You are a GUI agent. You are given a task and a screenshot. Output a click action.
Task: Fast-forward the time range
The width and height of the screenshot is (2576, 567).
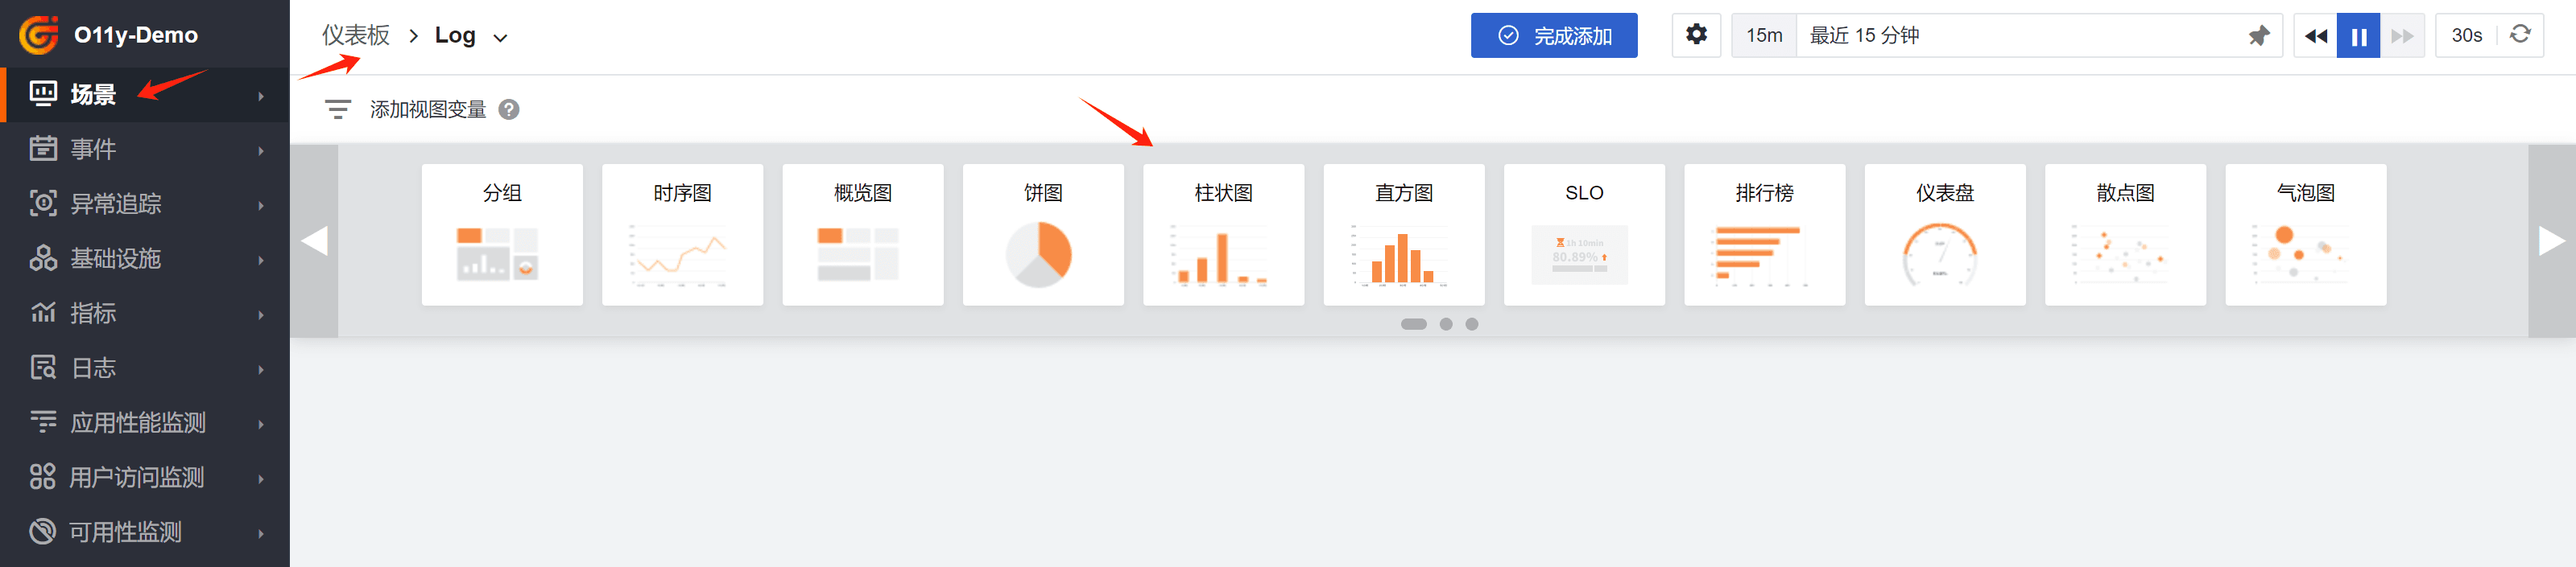(2402, 36)
